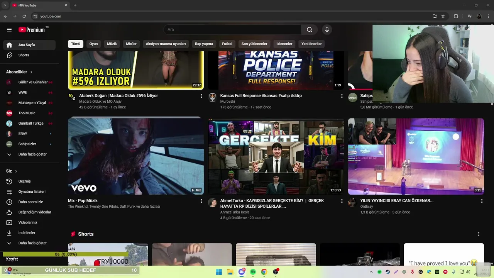Open Chrome tab search dropdown
The width and height of the screenshot is (494, 278).
point(5,5)
